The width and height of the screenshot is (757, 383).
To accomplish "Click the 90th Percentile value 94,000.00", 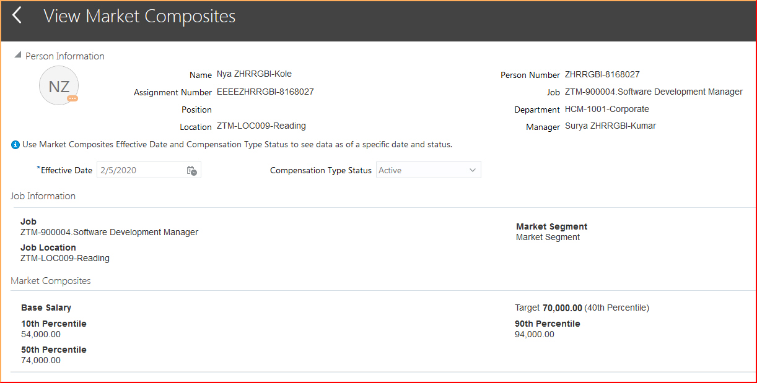I will pos(535,335).
